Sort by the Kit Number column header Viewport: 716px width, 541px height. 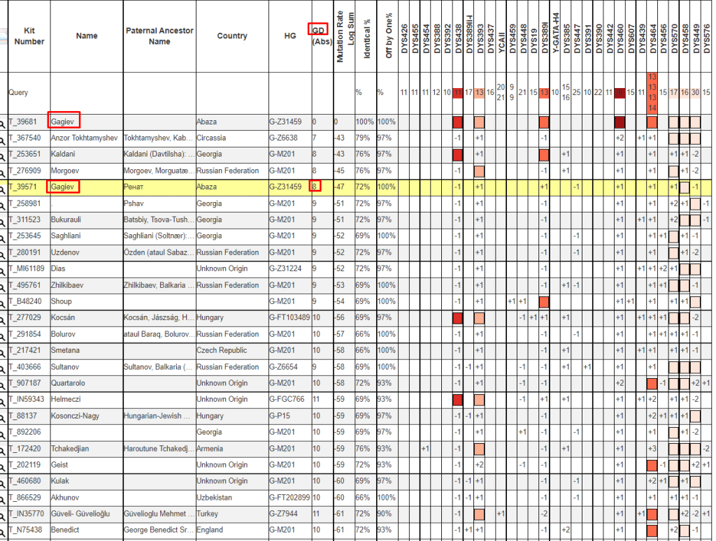click(x=29, y=36)
